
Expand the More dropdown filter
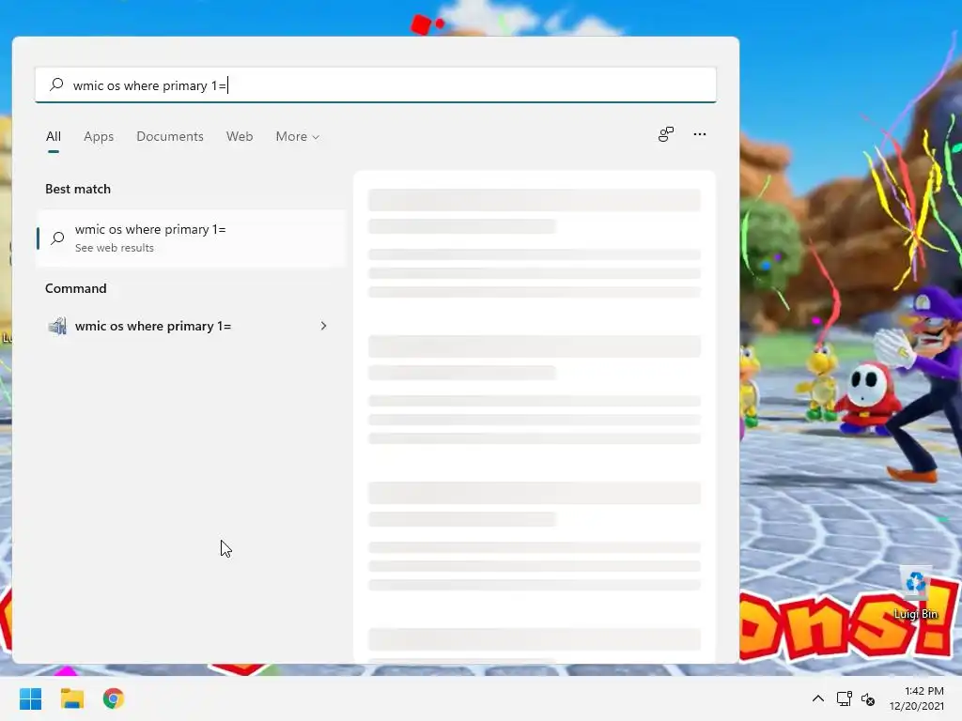(x=298, y=136)
